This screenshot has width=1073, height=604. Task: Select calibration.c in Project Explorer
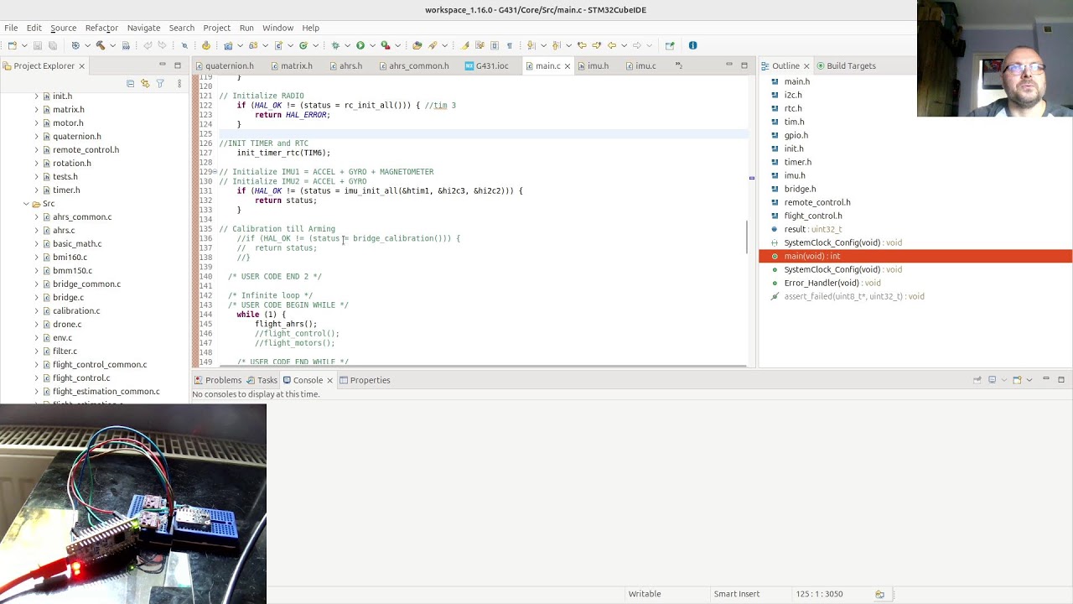(x=76, y=311)
